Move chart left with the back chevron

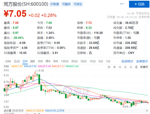point(125,67)
